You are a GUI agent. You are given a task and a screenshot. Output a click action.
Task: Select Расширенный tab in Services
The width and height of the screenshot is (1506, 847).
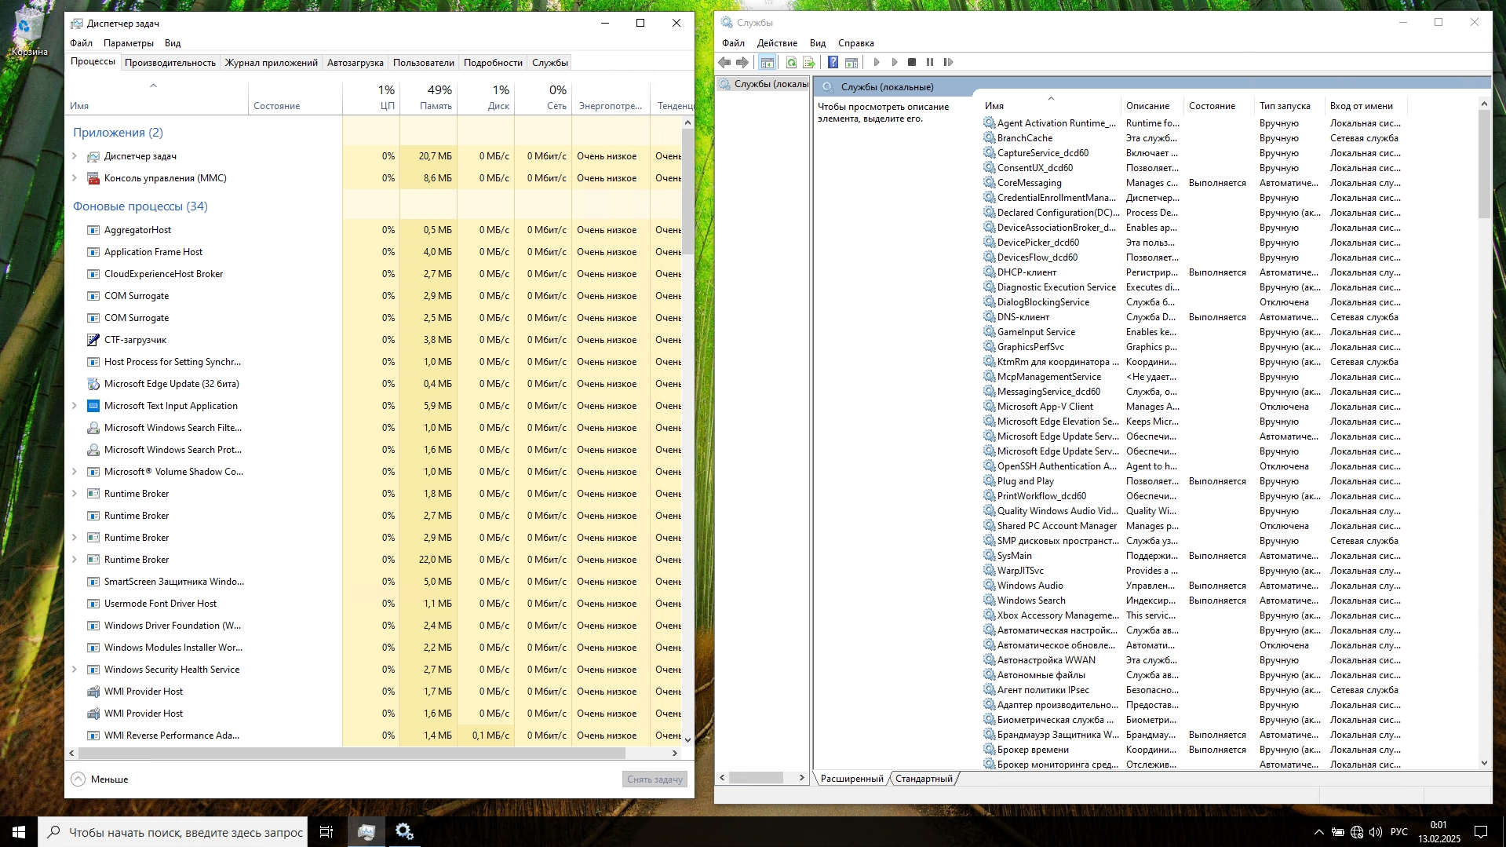[851, 779]
